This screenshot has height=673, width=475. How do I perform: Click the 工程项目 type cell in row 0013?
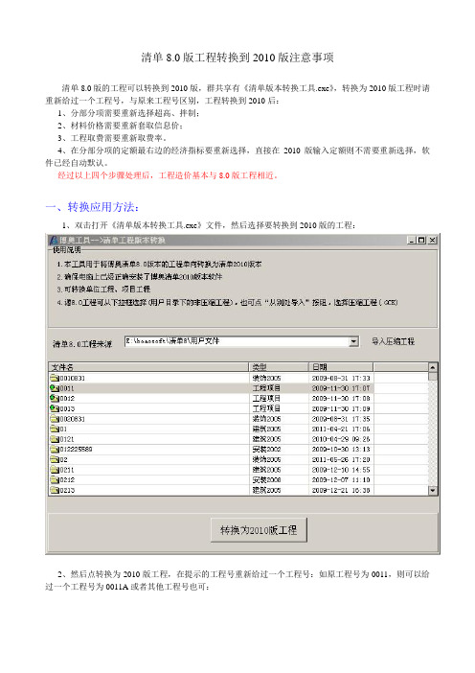(x=266, y=408)
